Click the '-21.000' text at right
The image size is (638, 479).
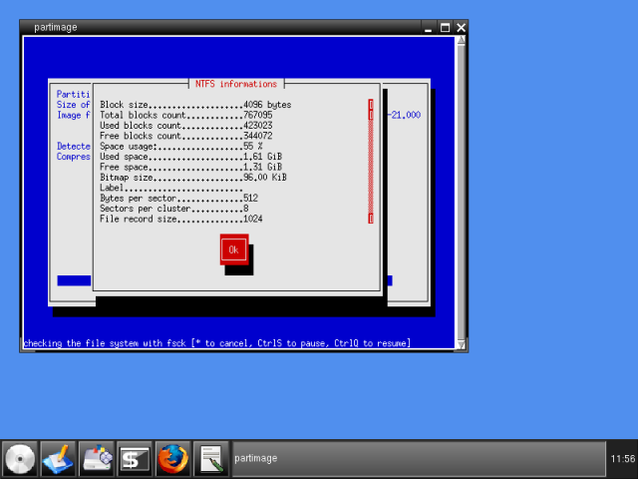coord(404,116)
